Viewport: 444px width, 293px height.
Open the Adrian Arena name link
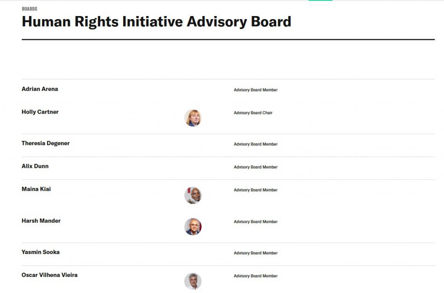pyautogui.click(x=40, y=89)
